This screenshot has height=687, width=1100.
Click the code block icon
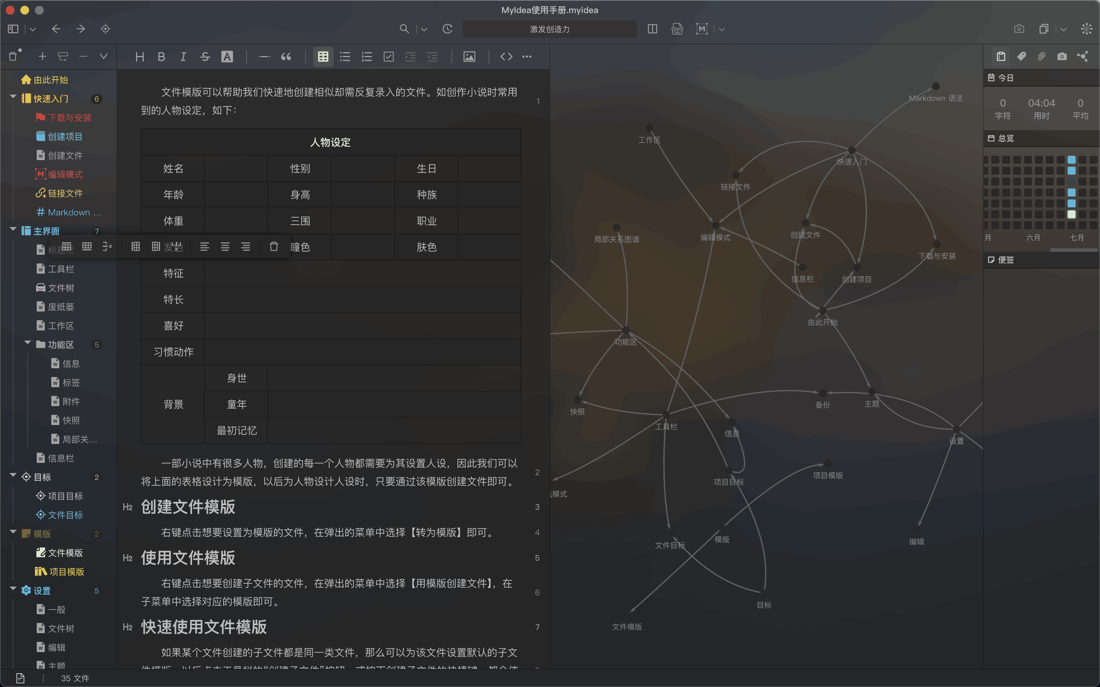click(x=506, y=57)
